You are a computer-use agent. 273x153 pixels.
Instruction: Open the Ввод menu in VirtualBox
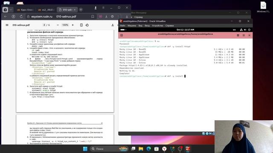click(x=147, y=25)
